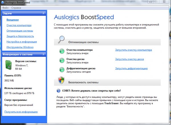Click Запустить очистку компьютера link
Viewport: 171px width, 125px height.
[133, 50]
